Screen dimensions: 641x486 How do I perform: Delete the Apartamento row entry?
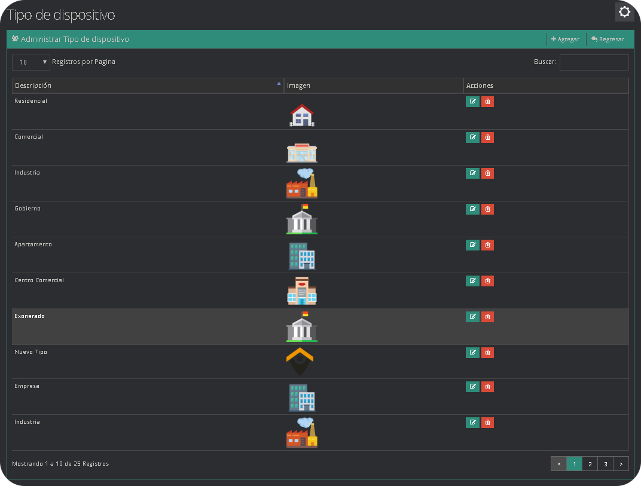click(x=487, y=245)
